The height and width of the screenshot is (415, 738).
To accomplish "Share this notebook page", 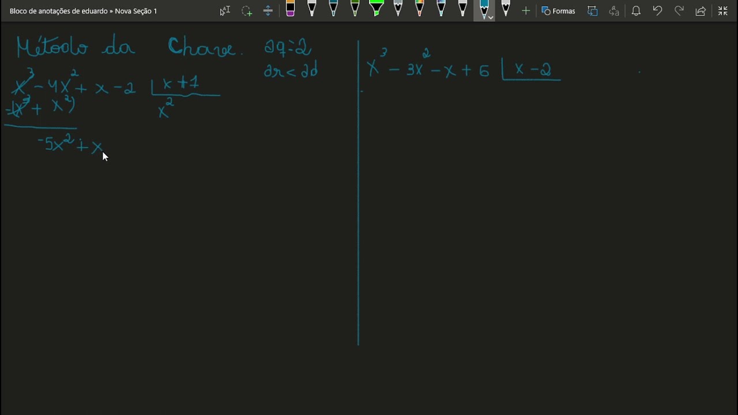I will click(701, 11).
